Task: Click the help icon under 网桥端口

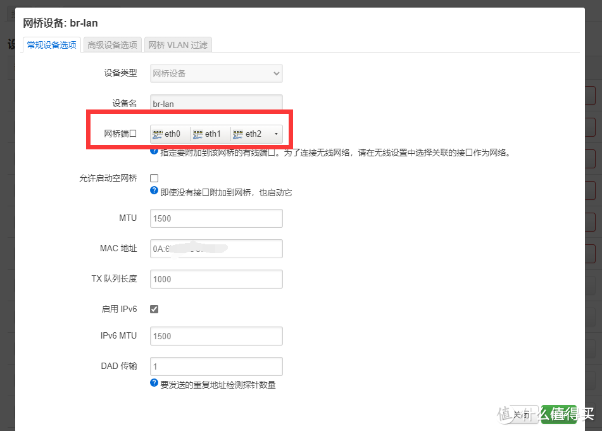Action: [x=154, y=151]
